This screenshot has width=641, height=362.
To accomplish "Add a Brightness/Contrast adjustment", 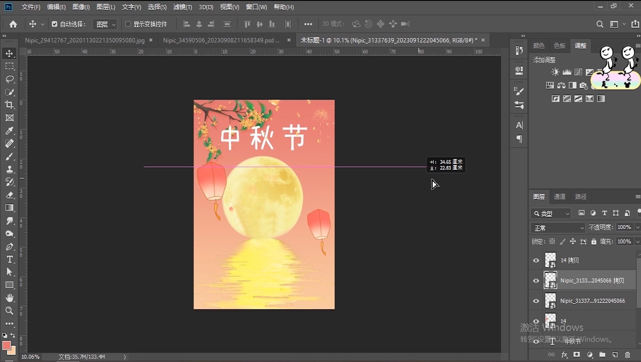I will [x=556, y=72].
